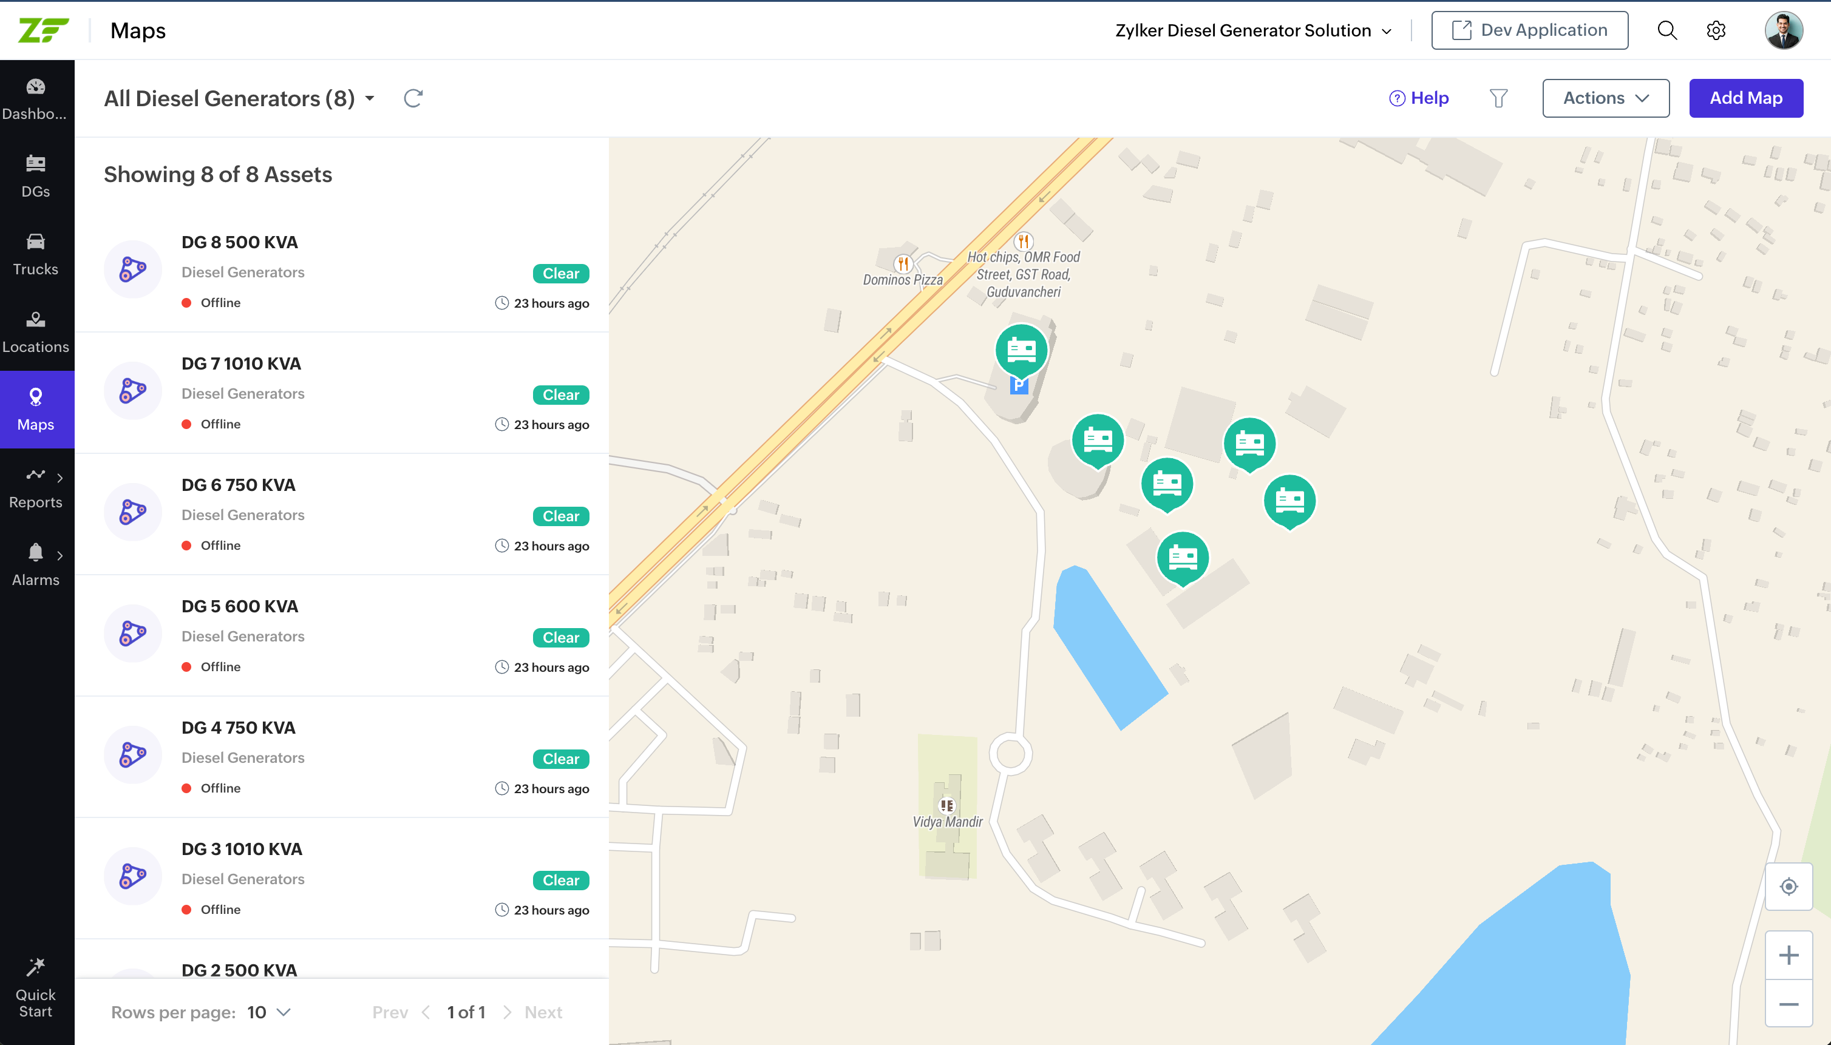Zoom out the map with minus button
Screen dimensions: 1831x1045
[1789, 1004]
